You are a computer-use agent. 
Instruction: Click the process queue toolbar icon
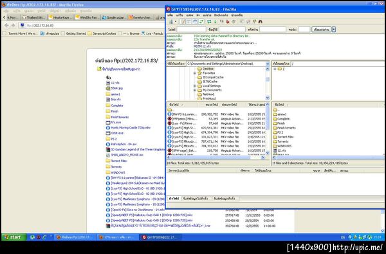click(215, 22)
